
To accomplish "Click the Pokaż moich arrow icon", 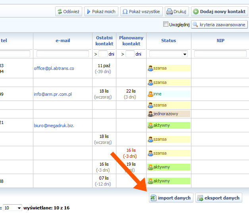I will coord(88,12).
